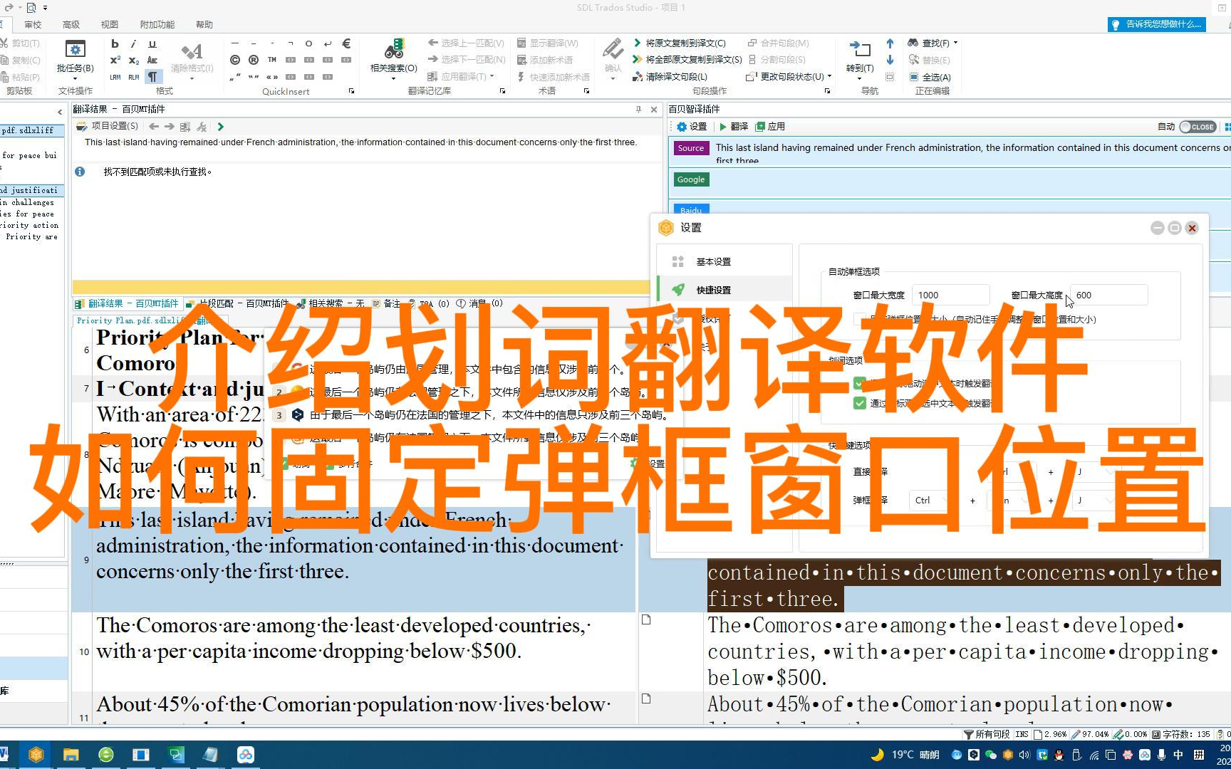Insert the copyright symbol
This screenshot has width=1231, height=769.
pos(235,60)
